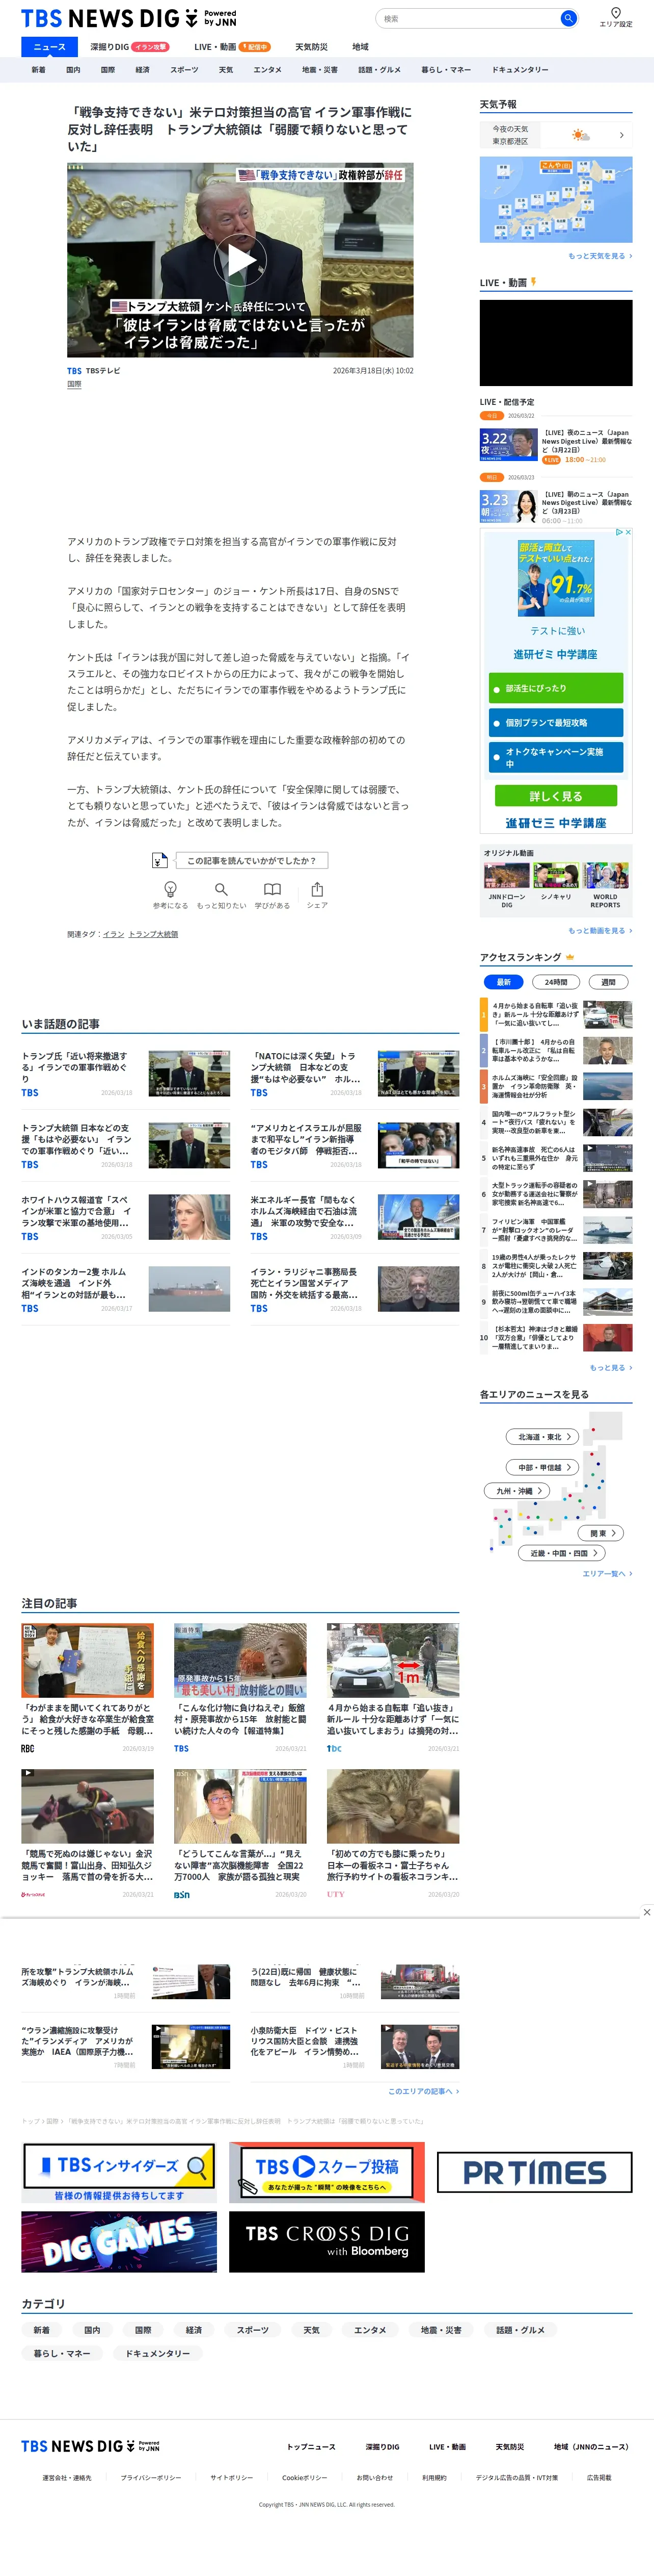Screen dimensions: 654x2576
Task: Click the sunny-cloudy weather icon for Tokyo
Action: [x=580, y=135]
